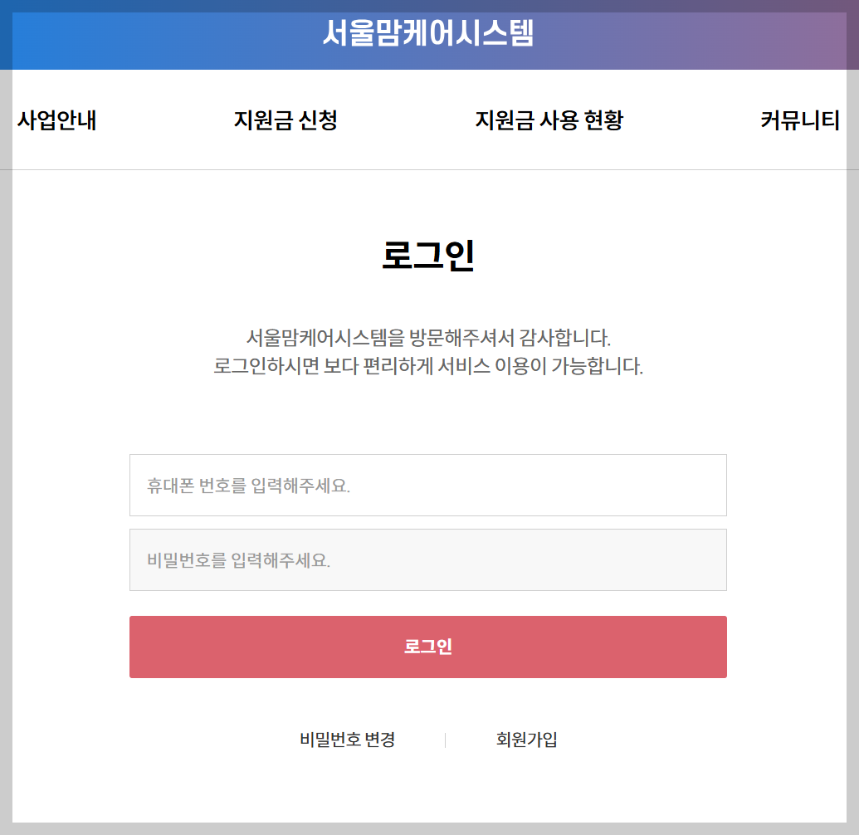The height and width of the screenshot is (835, 859).
Task: Click the 서울맘케어시스템 header banner
Action: pyautogui.click(x=429, y=34)
